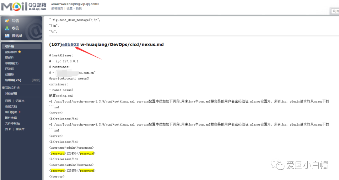
Task: Expand 我的文件夹 folder tree
Action: pos(3,88)
